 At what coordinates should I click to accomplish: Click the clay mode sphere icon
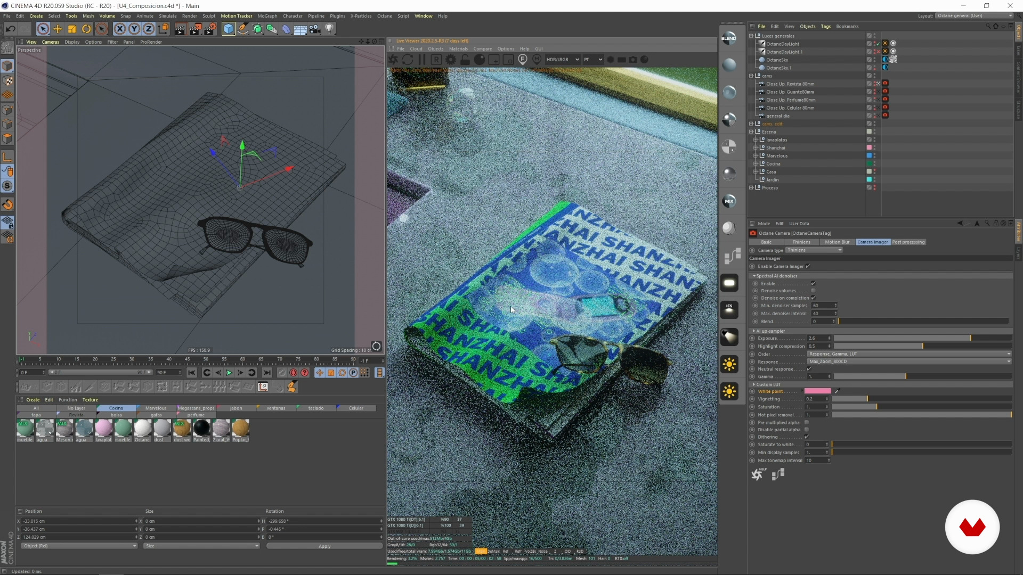coord(480,60)
